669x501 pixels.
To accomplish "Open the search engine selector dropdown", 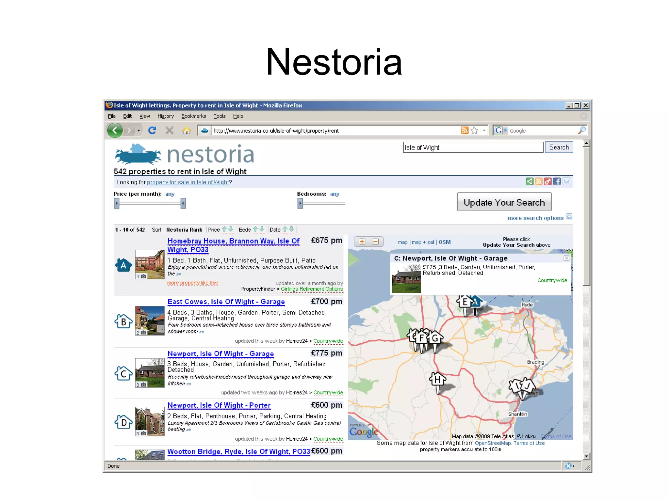I will pyautogui.click(x=505, y=131).
